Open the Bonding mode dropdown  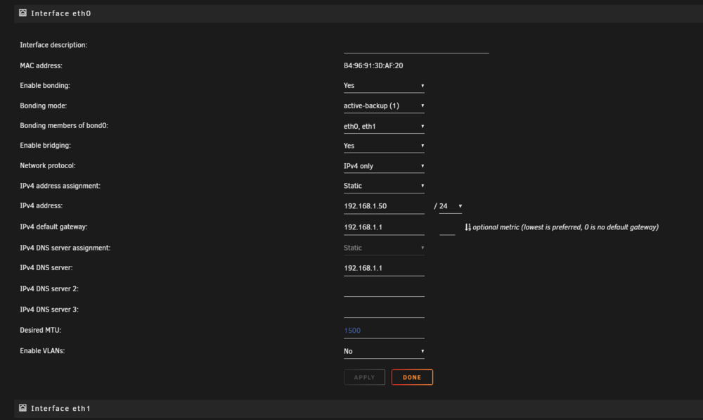[x=384, y=106]
